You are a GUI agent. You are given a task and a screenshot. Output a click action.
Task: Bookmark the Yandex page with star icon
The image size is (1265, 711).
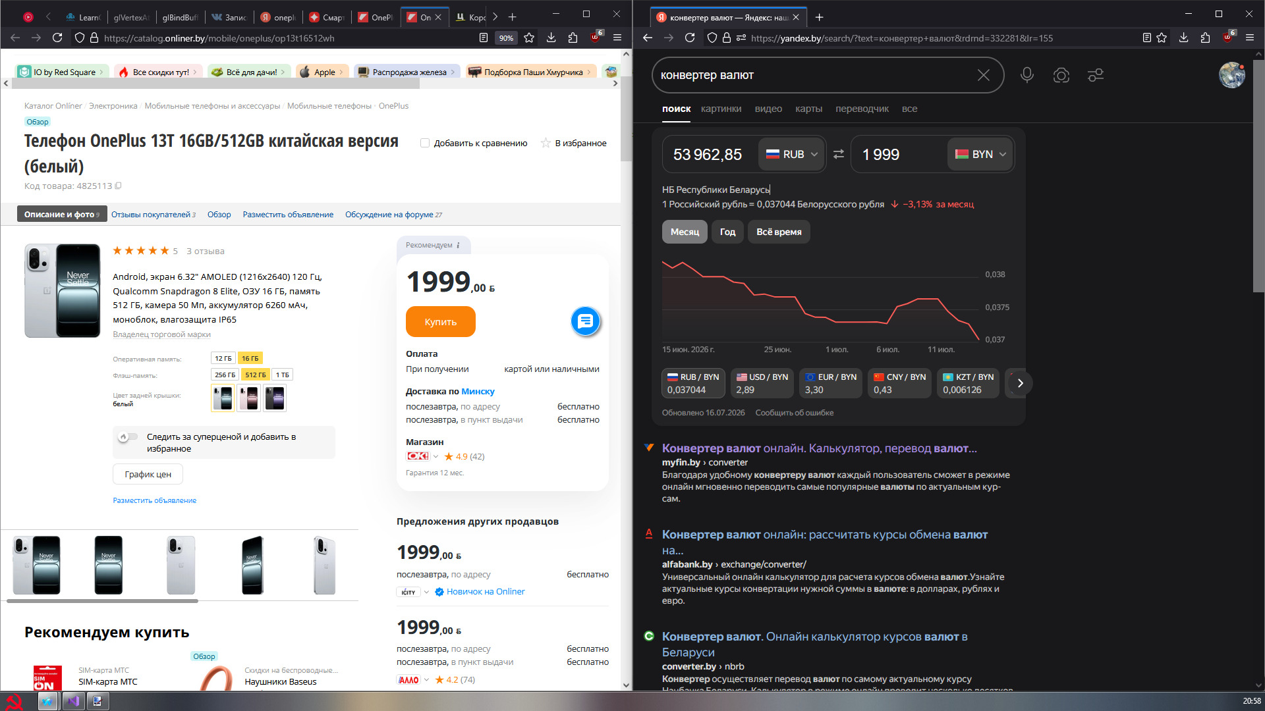(x=1162, y=38)
